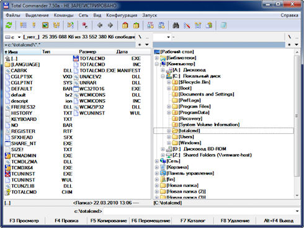Click the parent folder [..] up-arrow icon
This screenshot has height=228, width=304.
[x=7, y=58]
